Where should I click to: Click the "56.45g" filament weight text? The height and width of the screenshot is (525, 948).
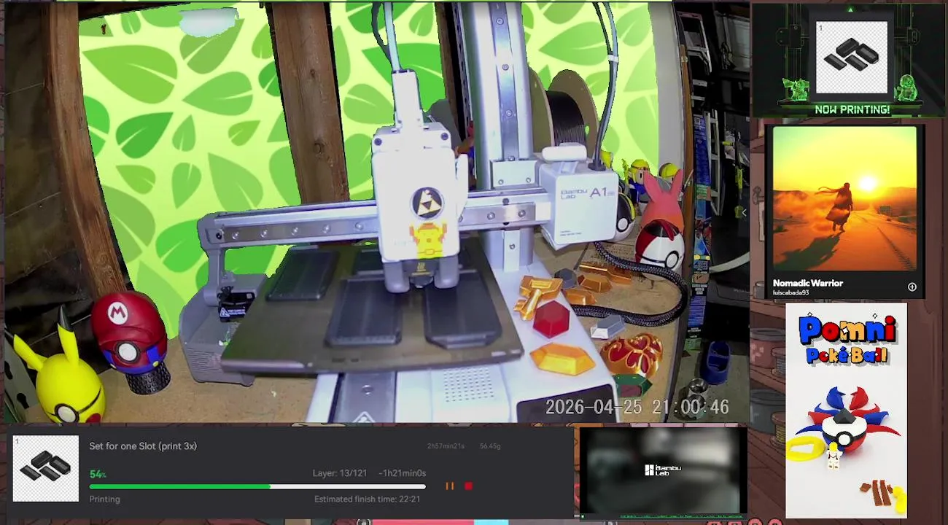tap(490, 446)
